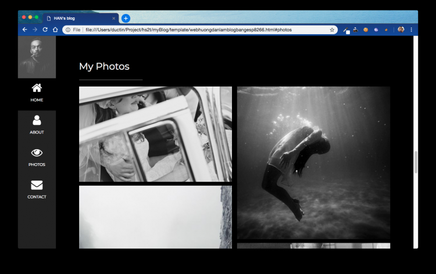Bookmark this page with the star

(332, 30)
